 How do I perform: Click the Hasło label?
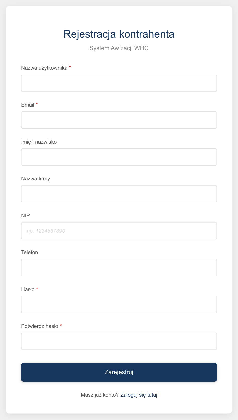pyautogui.click(x=28, y=289)
